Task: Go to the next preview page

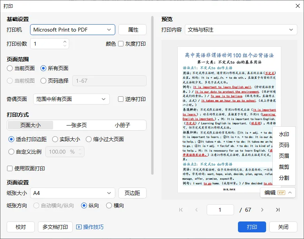Action: point(262,210)
